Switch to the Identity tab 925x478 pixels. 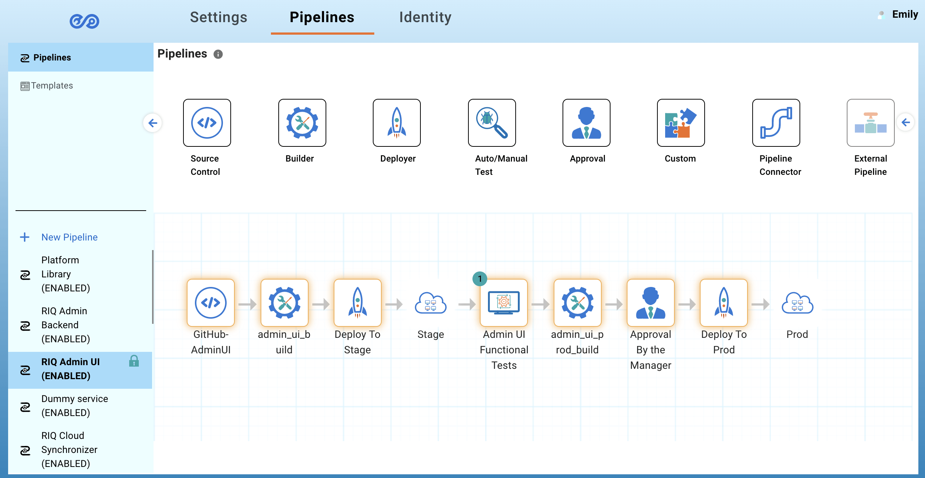coord(425,17)
